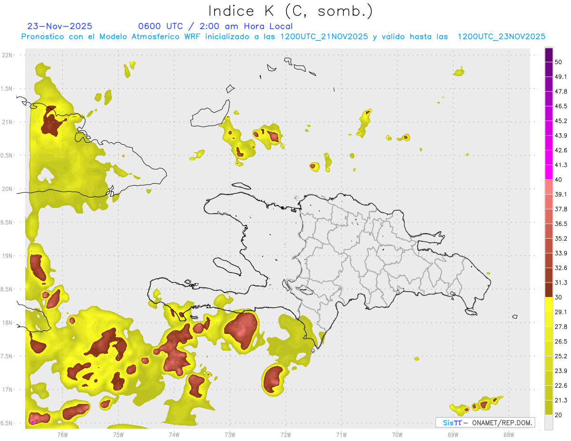Image resolution: width=571 pixels, height=441 pixels.
Task: Pick the olive-yellow swatch between 20 and 21.3
Action: [x=549, y=408]
